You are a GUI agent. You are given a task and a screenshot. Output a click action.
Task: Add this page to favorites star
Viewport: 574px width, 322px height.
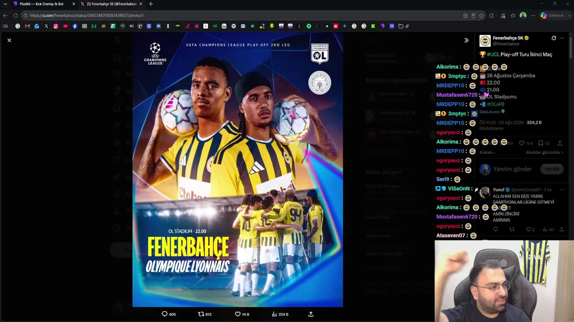(481, 15)
